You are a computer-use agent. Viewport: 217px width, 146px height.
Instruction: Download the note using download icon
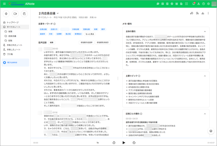coord(203,13)
